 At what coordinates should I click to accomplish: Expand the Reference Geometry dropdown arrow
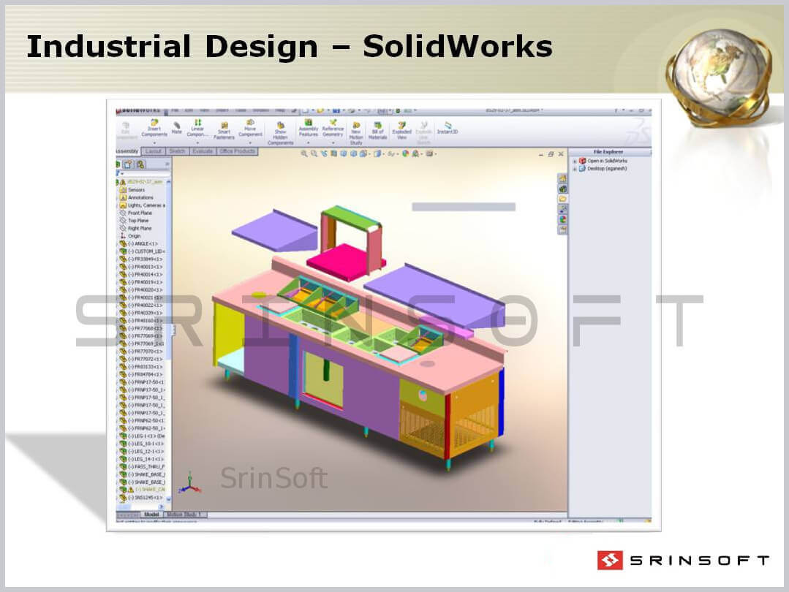pyautogui.click(x=333, y=143)
